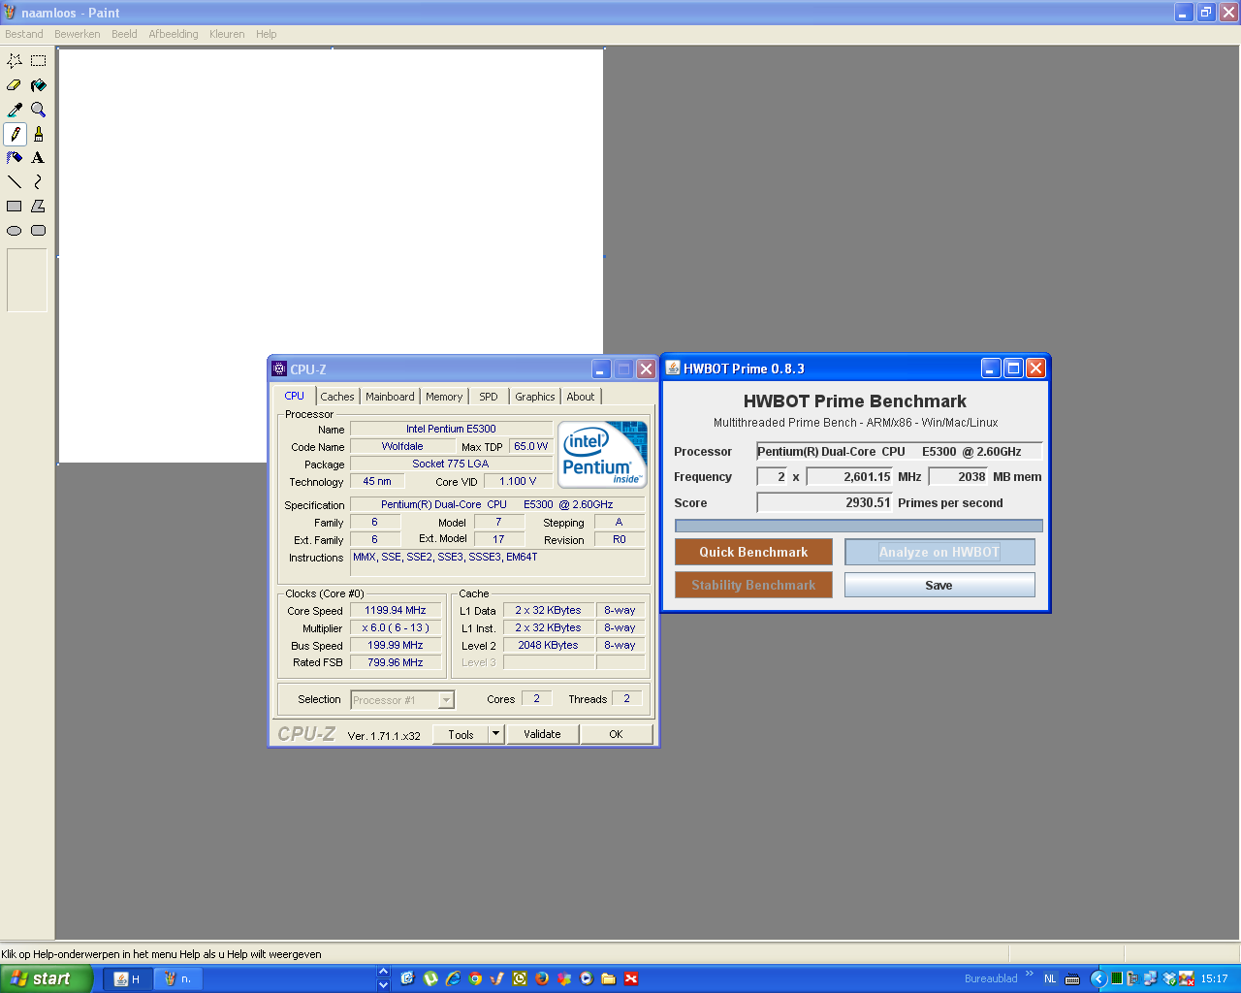Click the Score field showing 2930.51
1241x993 pixels.
[825, 502]
